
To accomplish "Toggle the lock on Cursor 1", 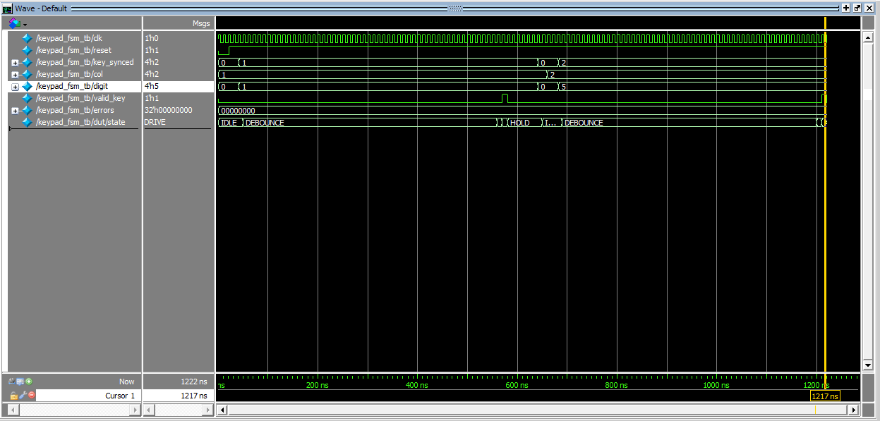I will (x=13, y=396).
